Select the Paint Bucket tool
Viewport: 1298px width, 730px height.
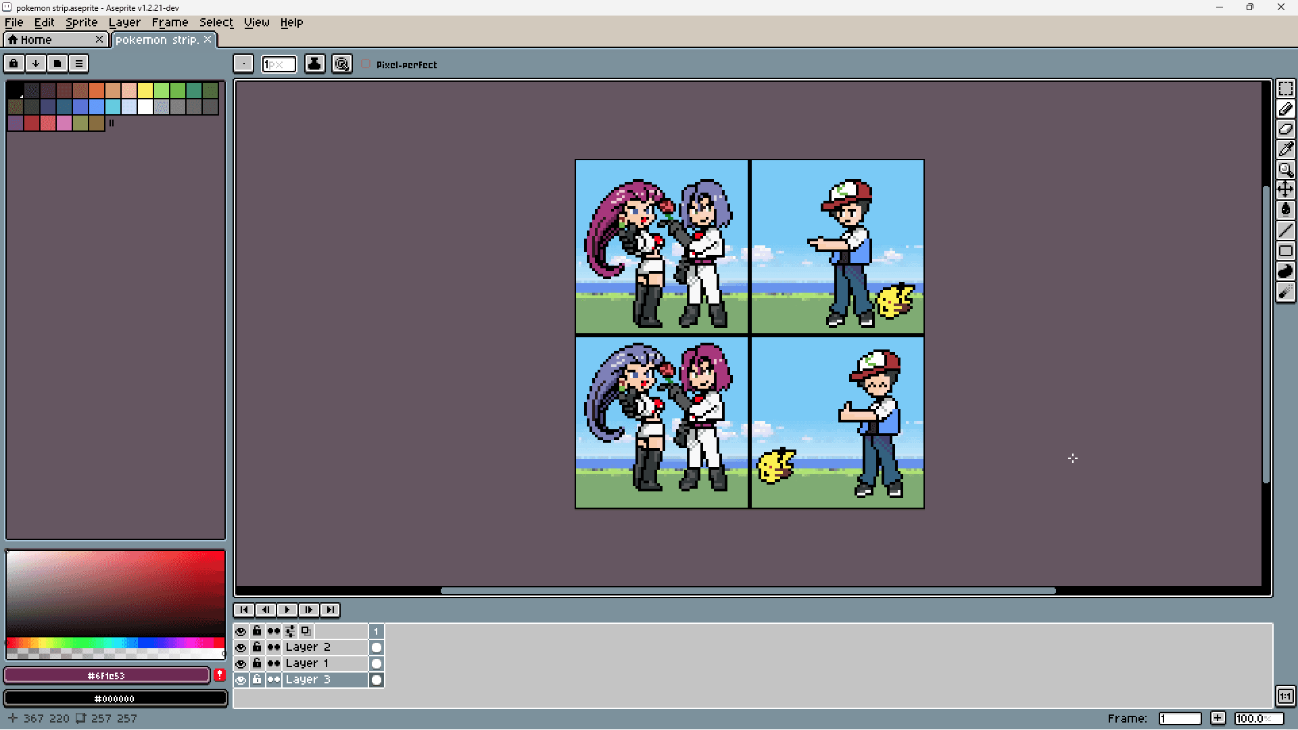click(1285, 210)
